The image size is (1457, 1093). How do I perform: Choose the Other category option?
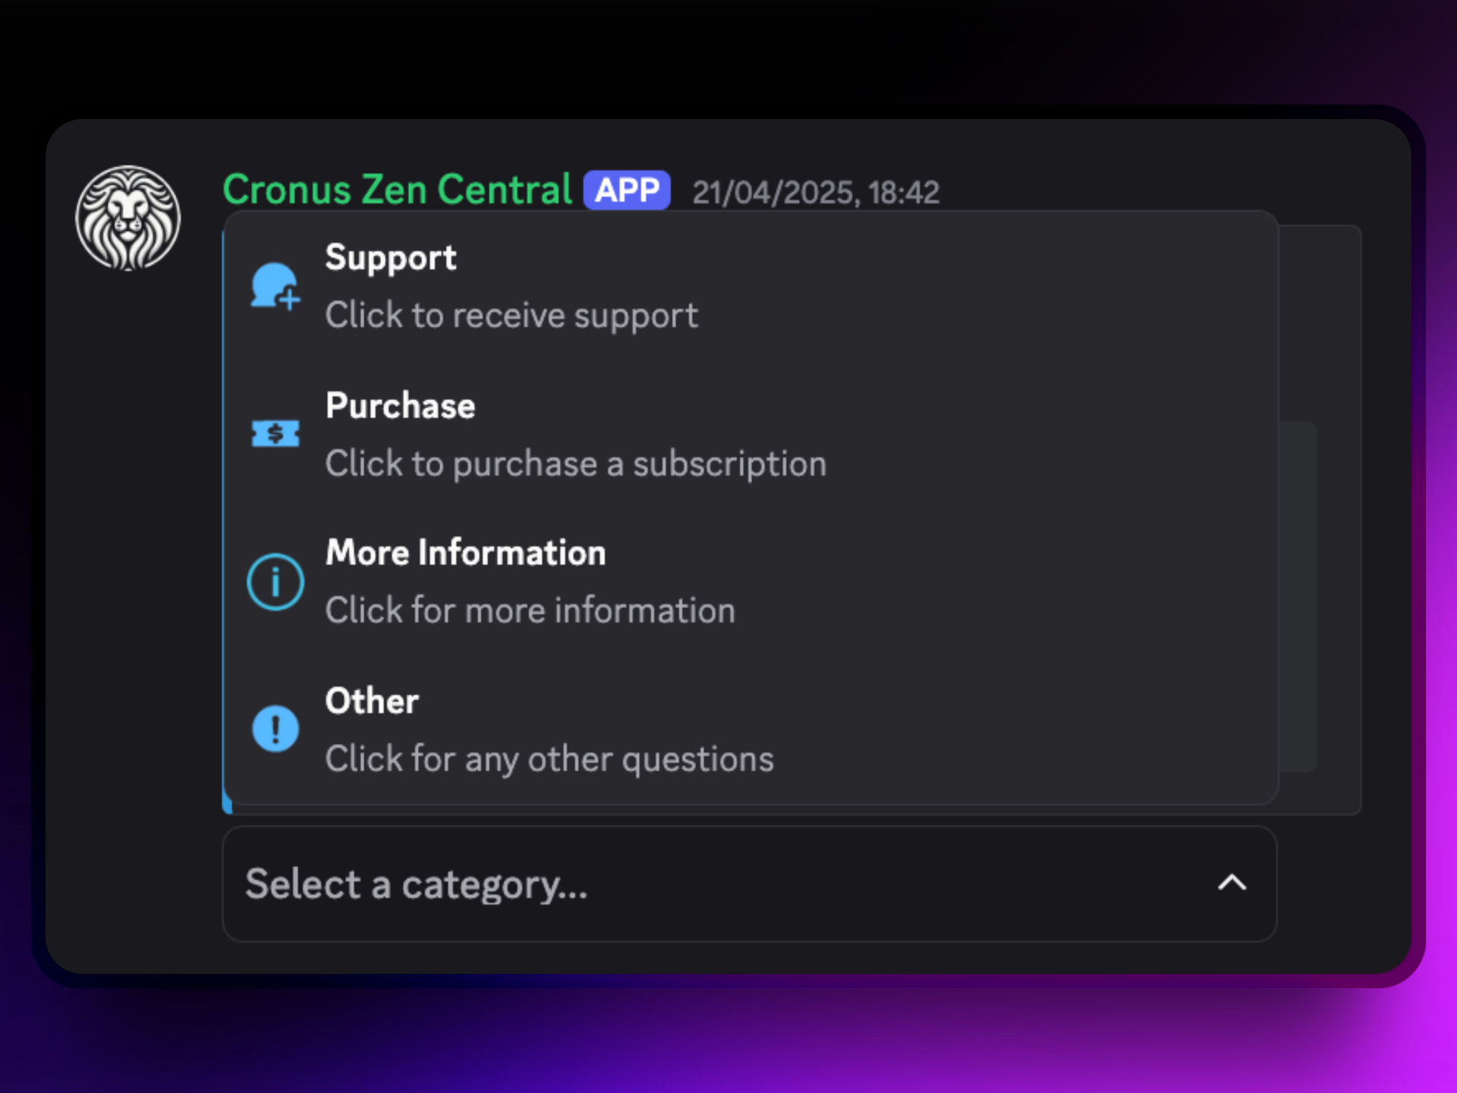pos(751,729)
